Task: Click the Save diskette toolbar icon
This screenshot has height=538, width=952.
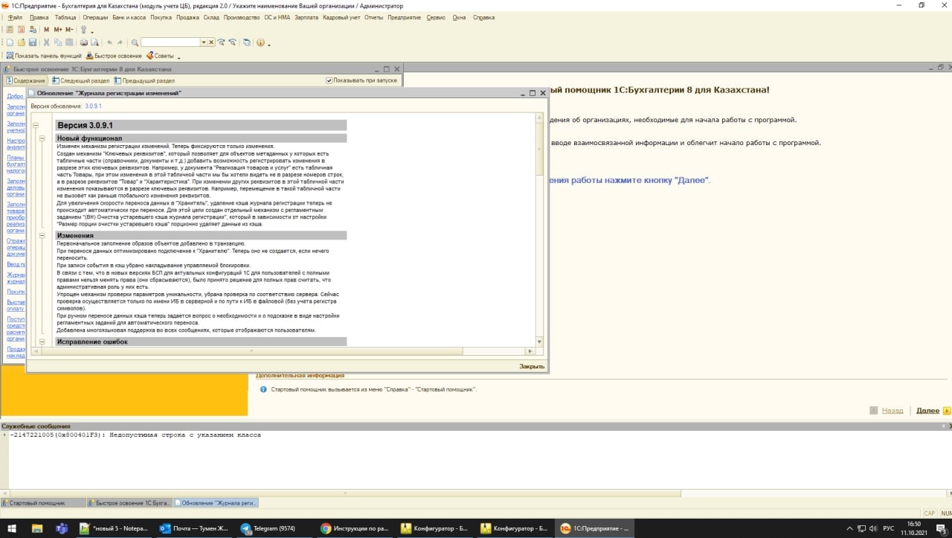Action: (x=33, y=42)
